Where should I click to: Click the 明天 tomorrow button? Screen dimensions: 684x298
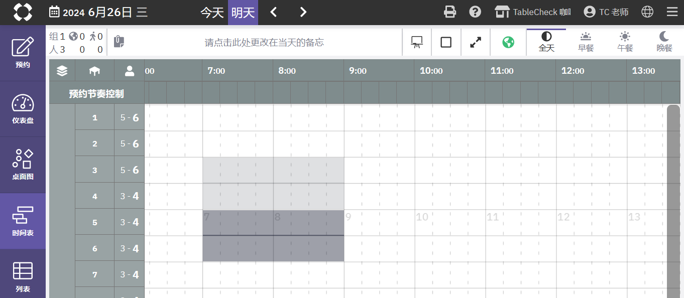click(243, 13)
